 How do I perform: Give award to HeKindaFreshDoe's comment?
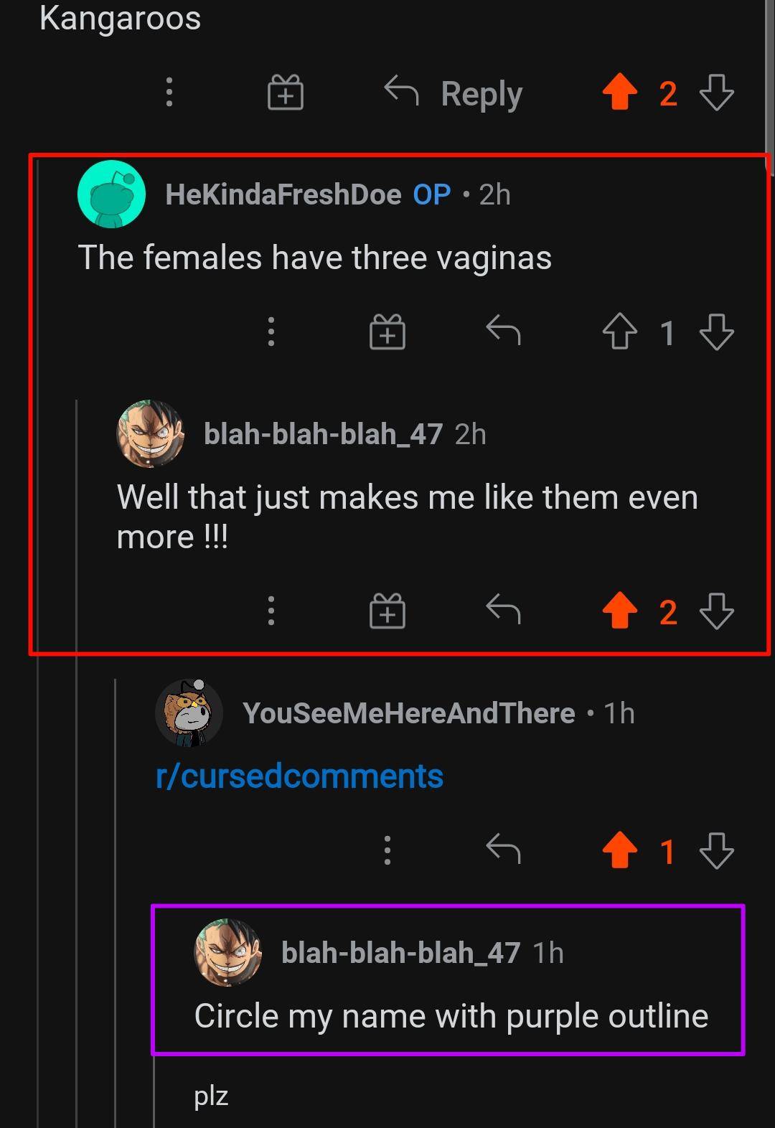[387, 333]
